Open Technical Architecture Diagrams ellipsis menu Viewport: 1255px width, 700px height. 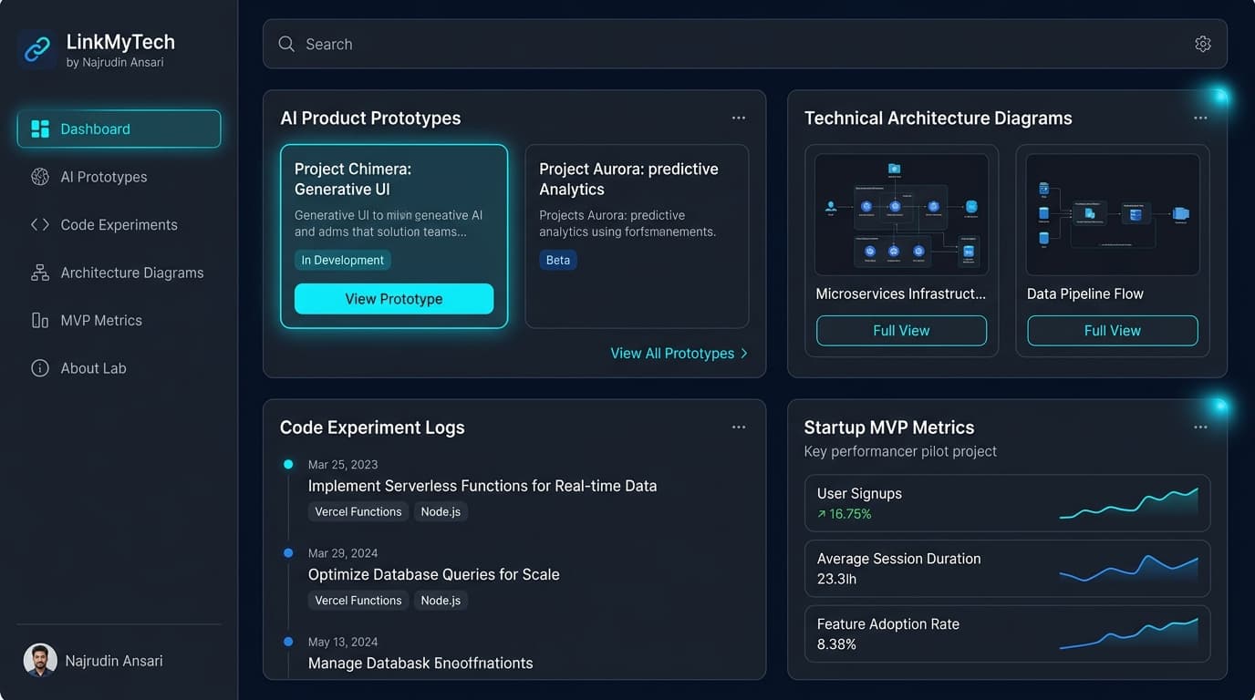tap(1200, 118)
